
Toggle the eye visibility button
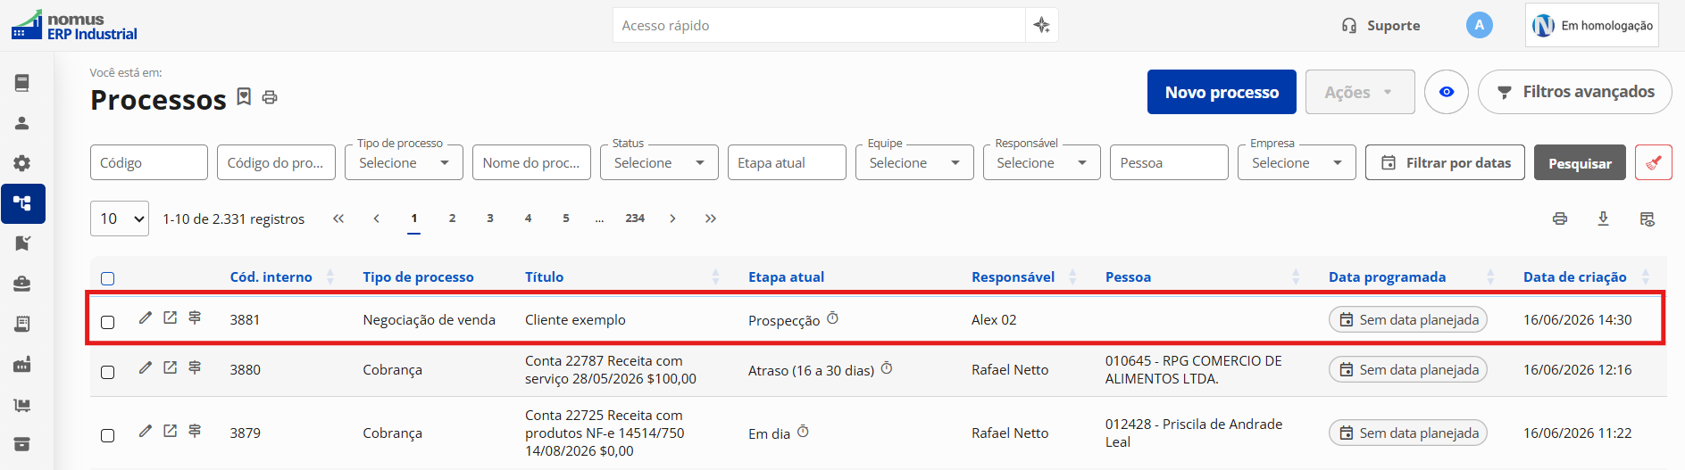click(x=1446, y=92)
